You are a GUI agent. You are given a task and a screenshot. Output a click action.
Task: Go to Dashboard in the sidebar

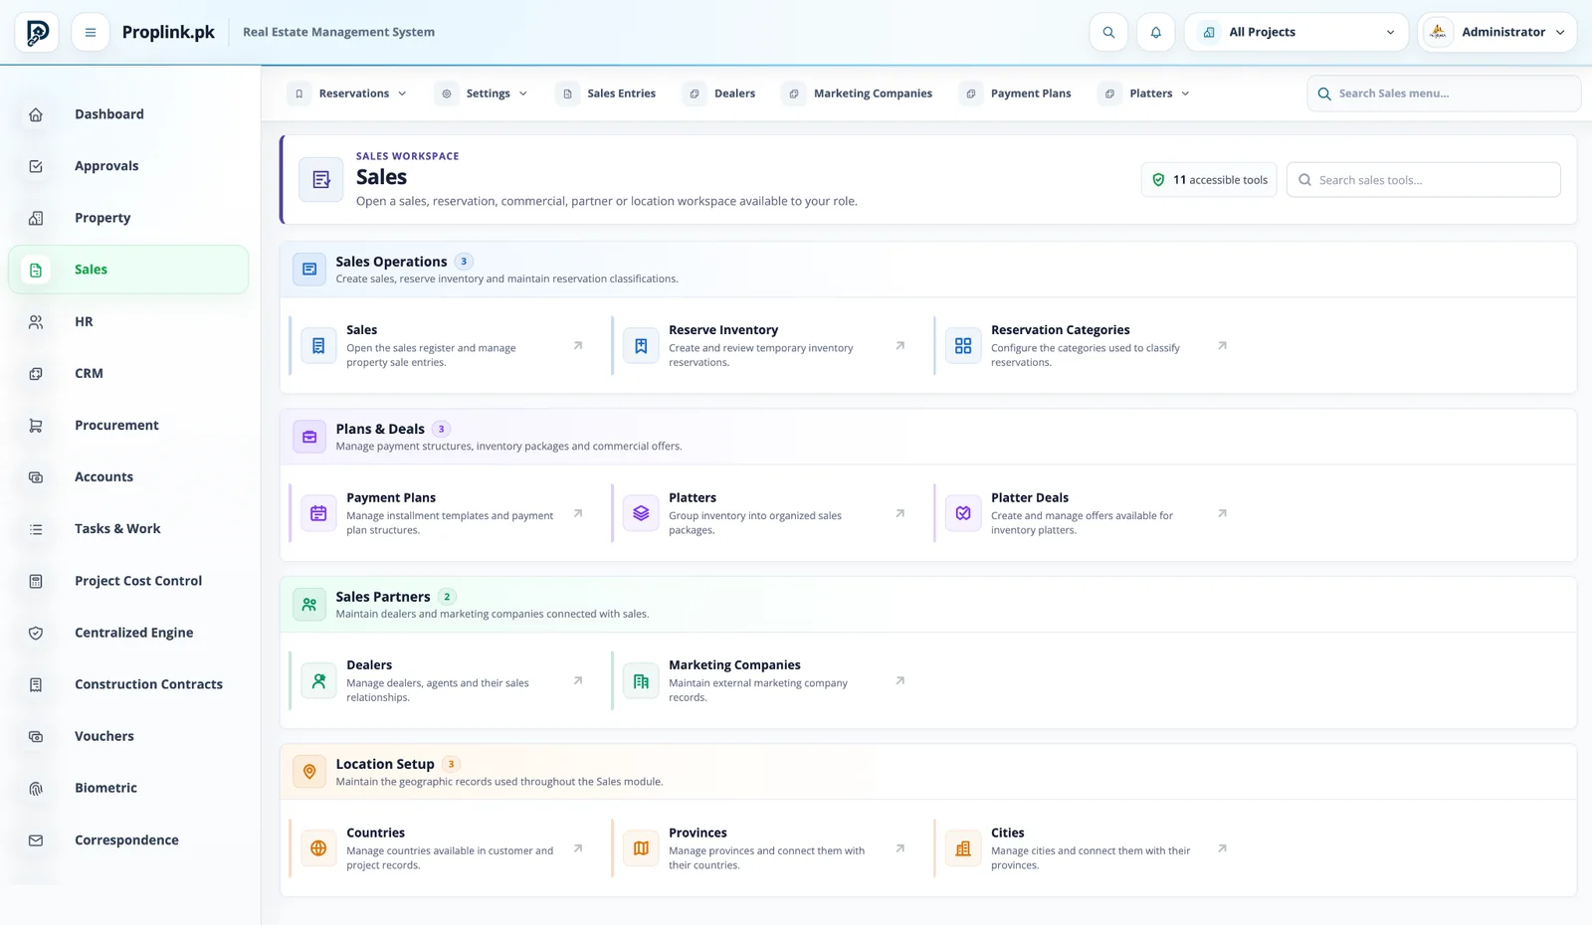pos(128,114)
